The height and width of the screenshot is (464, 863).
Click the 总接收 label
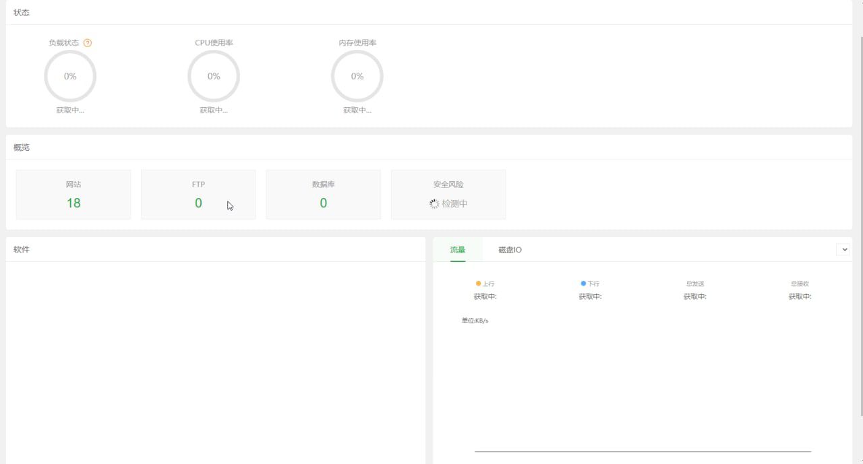pos(800,284)
